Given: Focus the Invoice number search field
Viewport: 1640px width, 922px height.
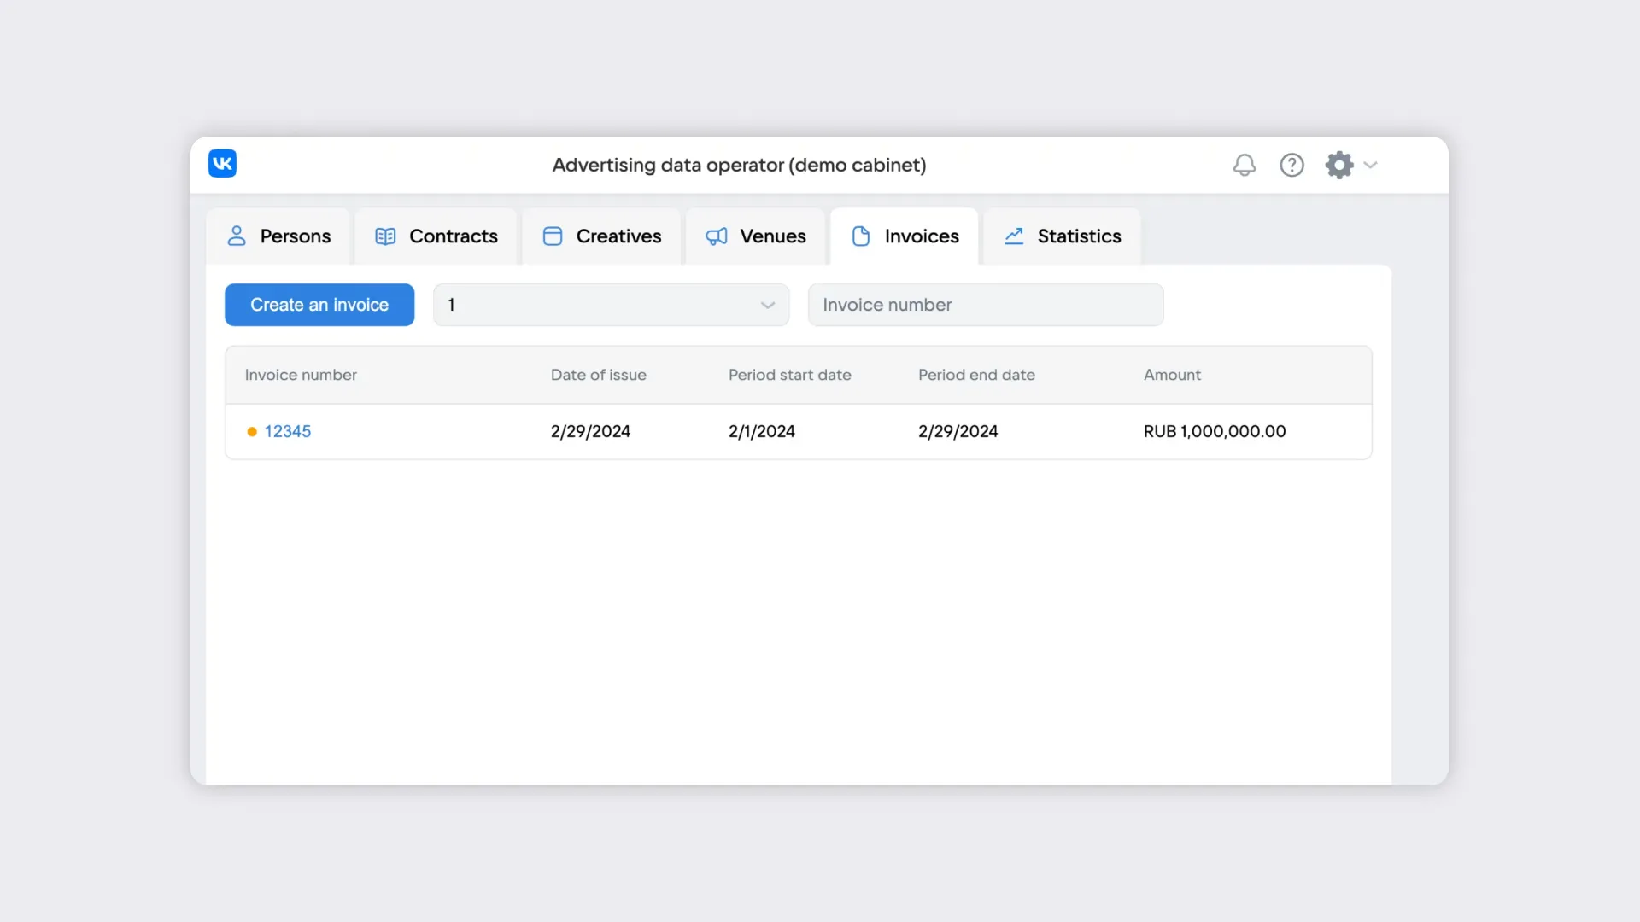Looking at the screenshot, I should [x=985, y=305].
